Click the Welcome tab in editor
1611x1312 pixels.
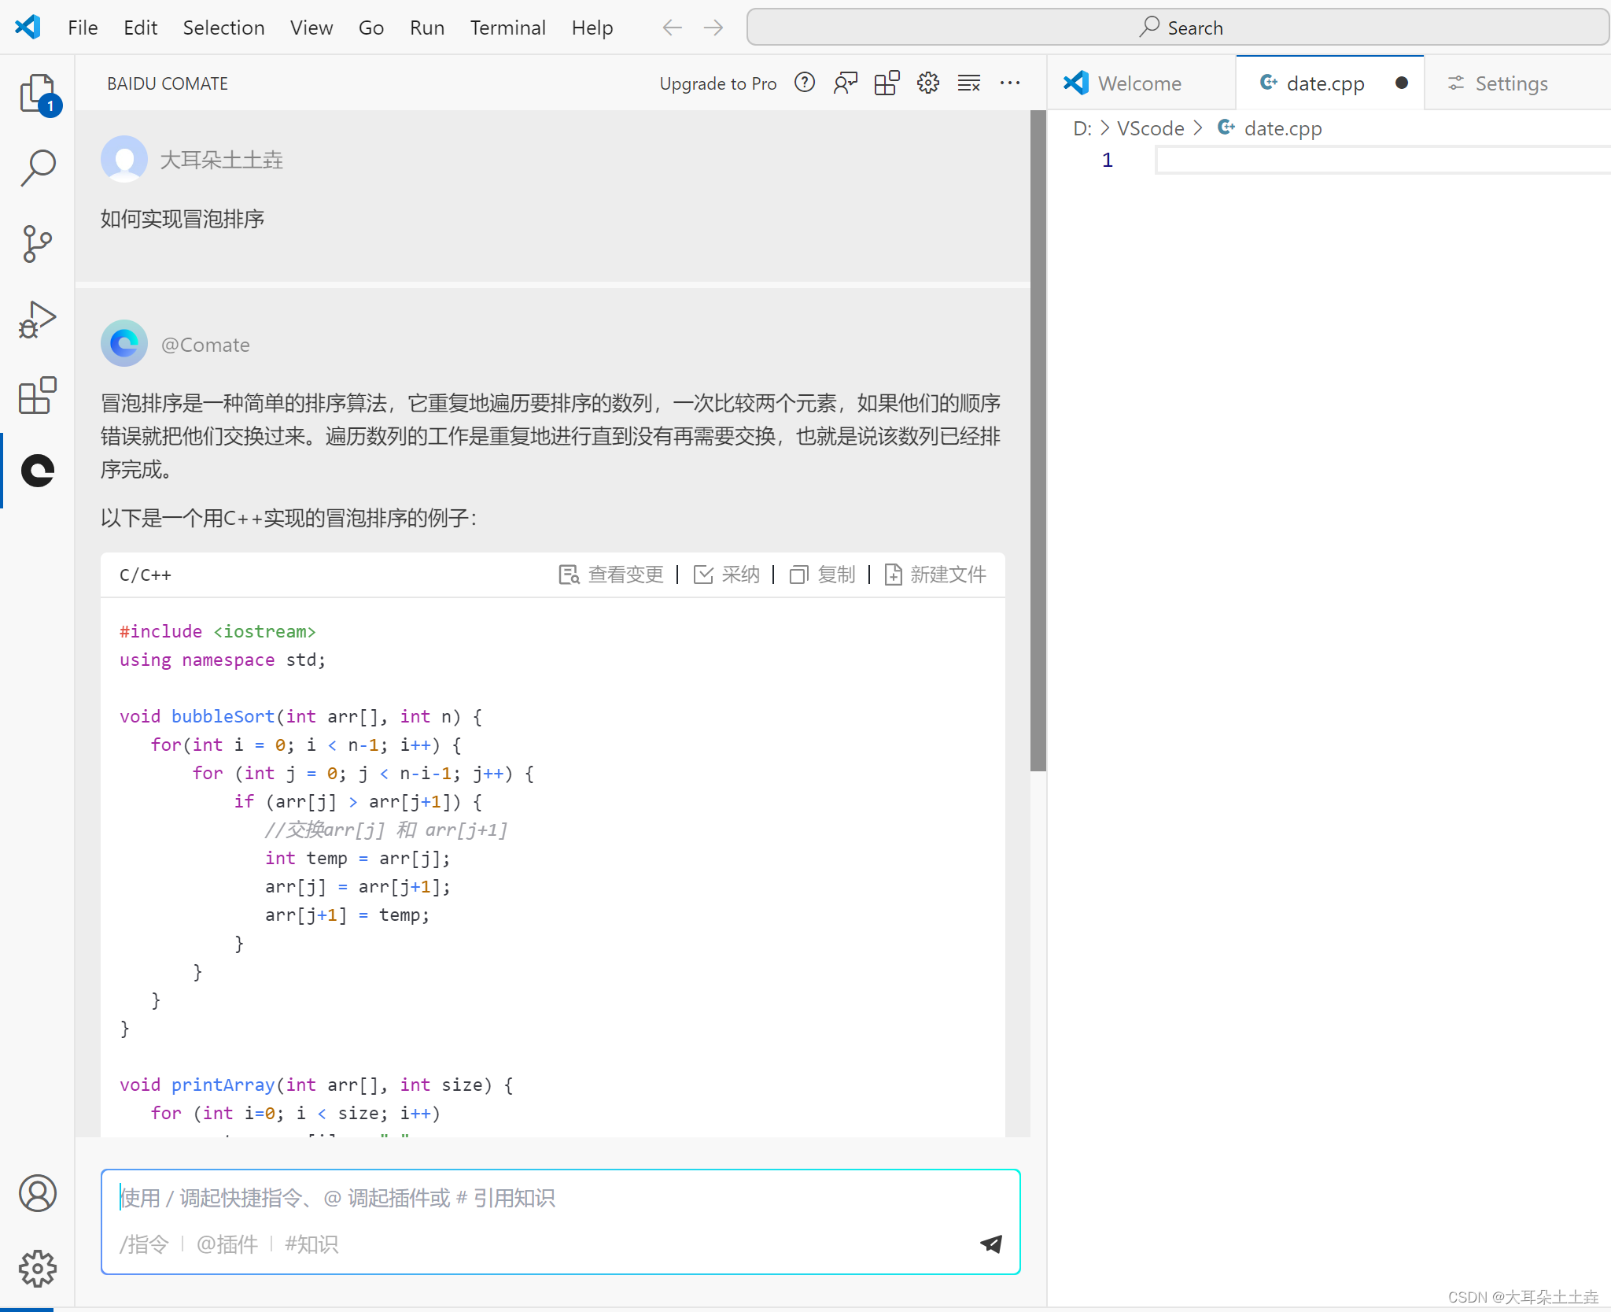pyautogui.click(x=1139, y=83)
